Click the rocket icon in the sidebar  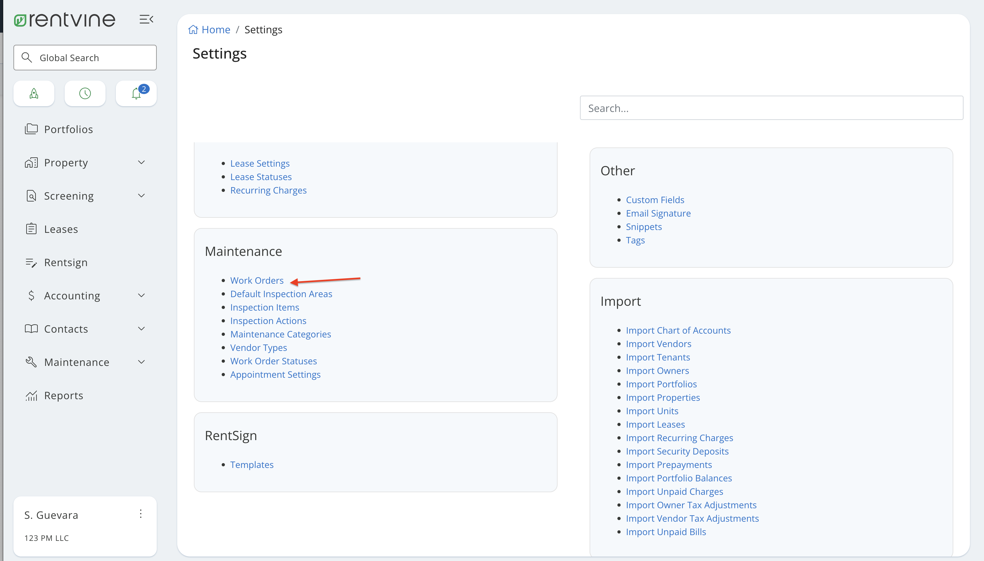(34, 93)
